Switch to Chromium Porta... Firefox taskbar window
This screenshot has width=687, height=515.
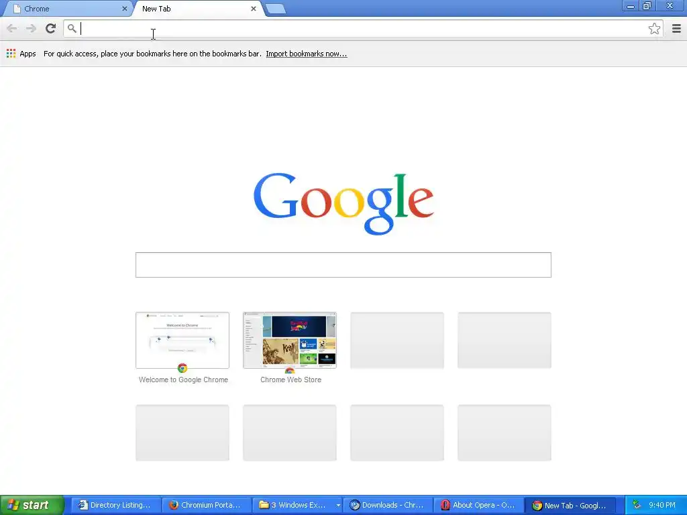coord(206,505)
